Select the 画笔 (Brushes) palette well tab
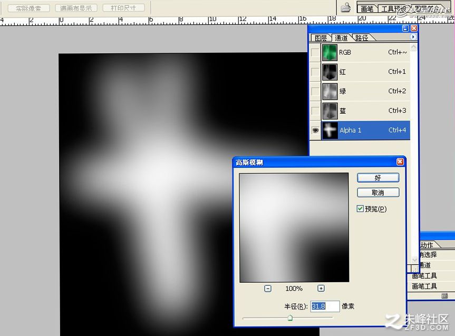 [367, 9]
